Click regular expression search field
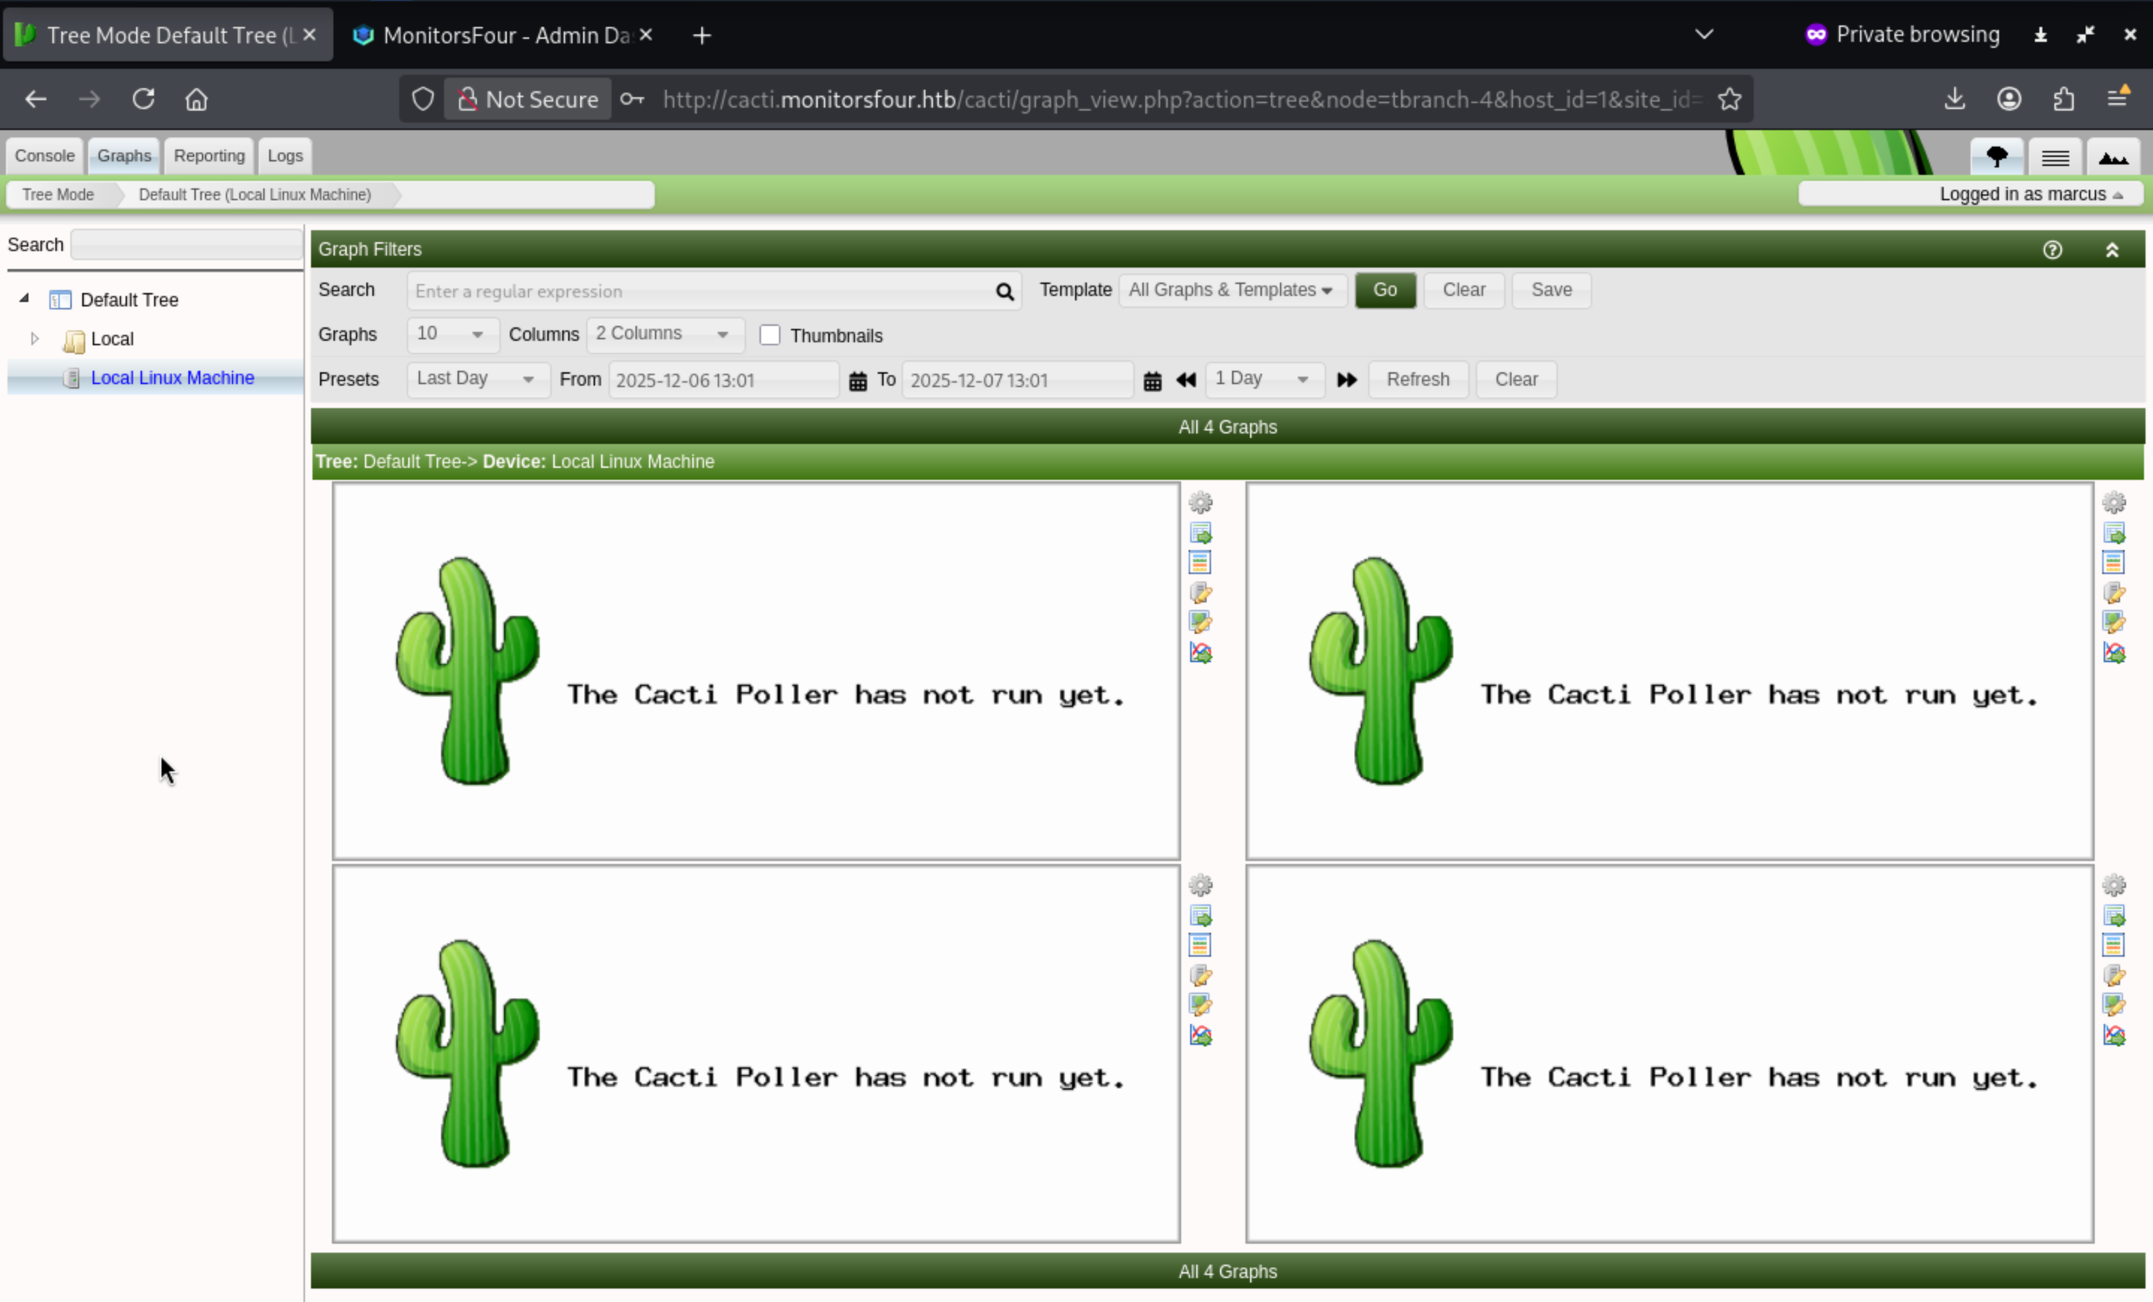The height and width of the screenshot is (1302, 2153). point(699,291)
